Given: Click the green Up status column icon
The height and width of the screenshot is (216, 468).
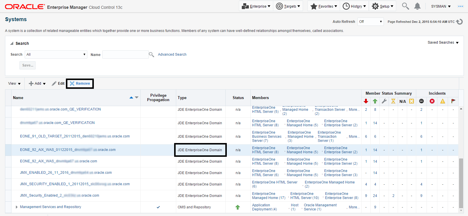Looking at the screenshot, I should point(375,101).
